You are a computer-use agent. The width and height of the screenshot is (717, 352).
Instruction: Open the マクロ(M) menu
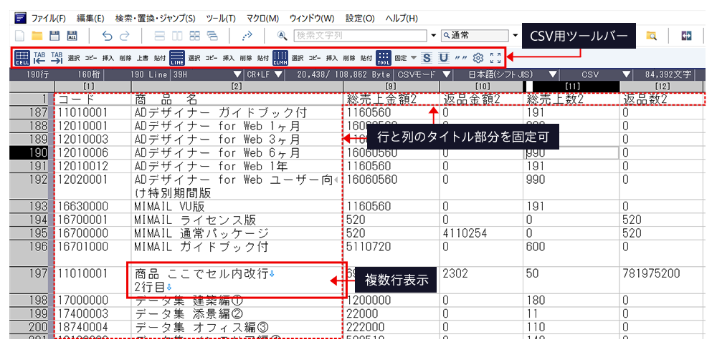coord(263,17)
